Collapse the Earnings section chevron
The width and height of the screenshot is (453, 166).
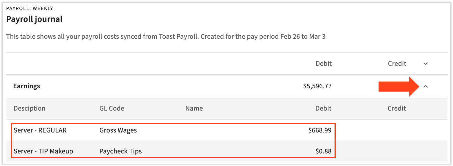[425, 86]
